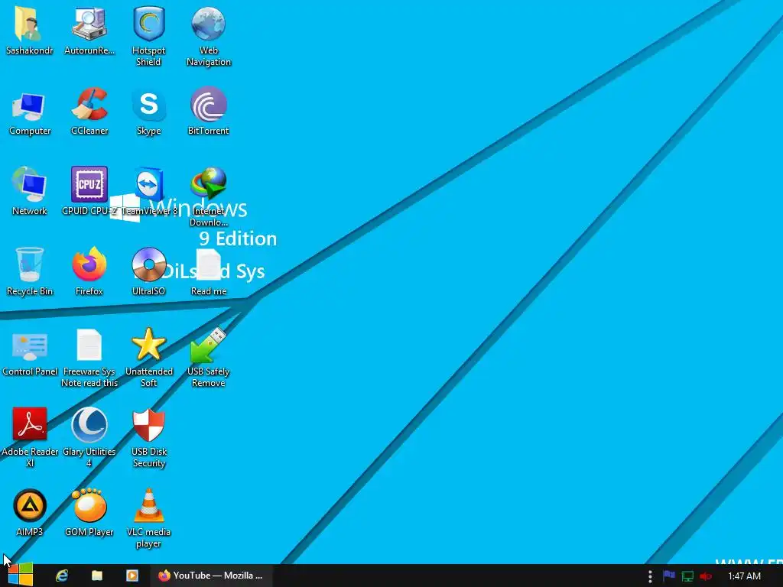Switch to the YouTube — Mozilla taskbar window
783x587 pixels.
tap(210, 576)
